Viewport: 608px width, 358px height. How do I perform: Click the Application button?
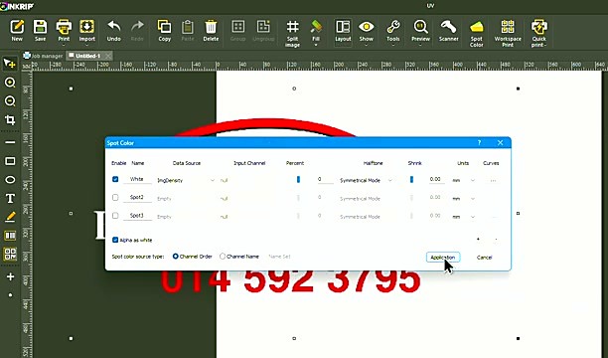443,257
